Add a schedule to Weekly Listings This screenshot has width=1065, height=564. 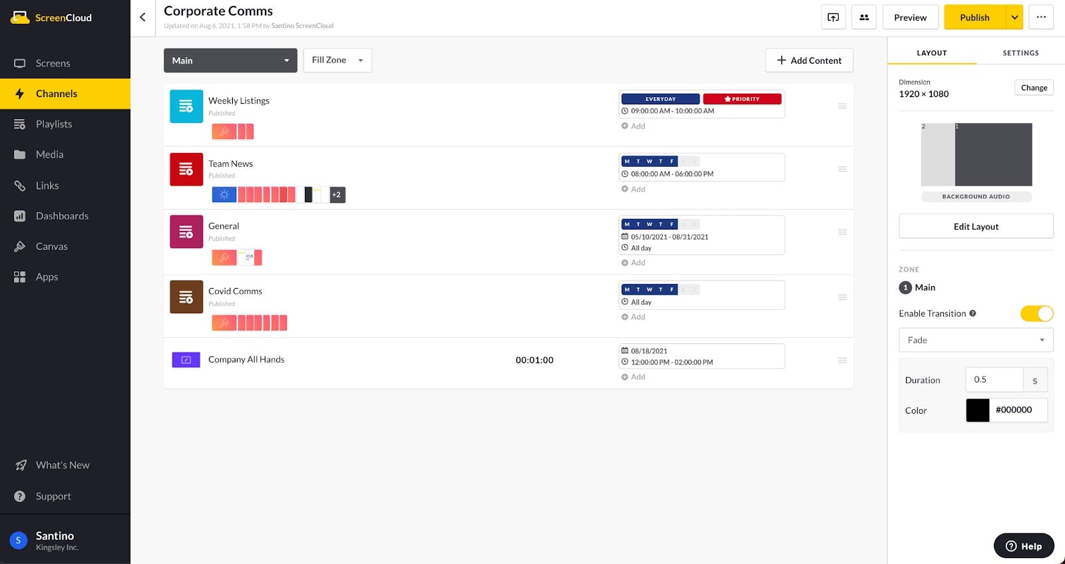click(633, 126)
